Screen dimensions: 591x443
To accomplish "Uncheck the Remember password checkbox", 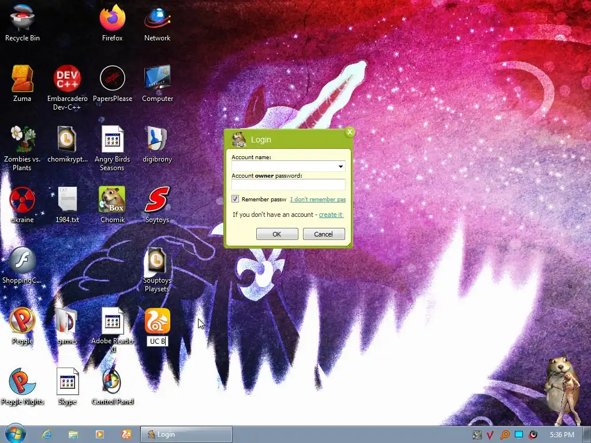I will pos(235,199).
